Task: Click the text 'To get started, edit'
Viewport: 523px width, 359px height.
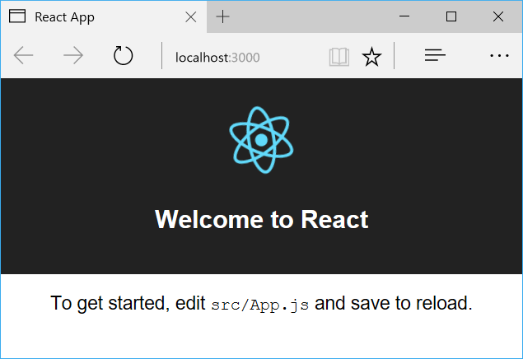Action: [x=128, y=303]
